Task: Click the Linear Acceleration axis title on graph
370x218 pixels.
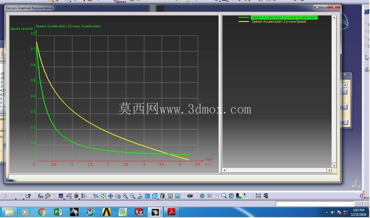Action: [68, 26]
